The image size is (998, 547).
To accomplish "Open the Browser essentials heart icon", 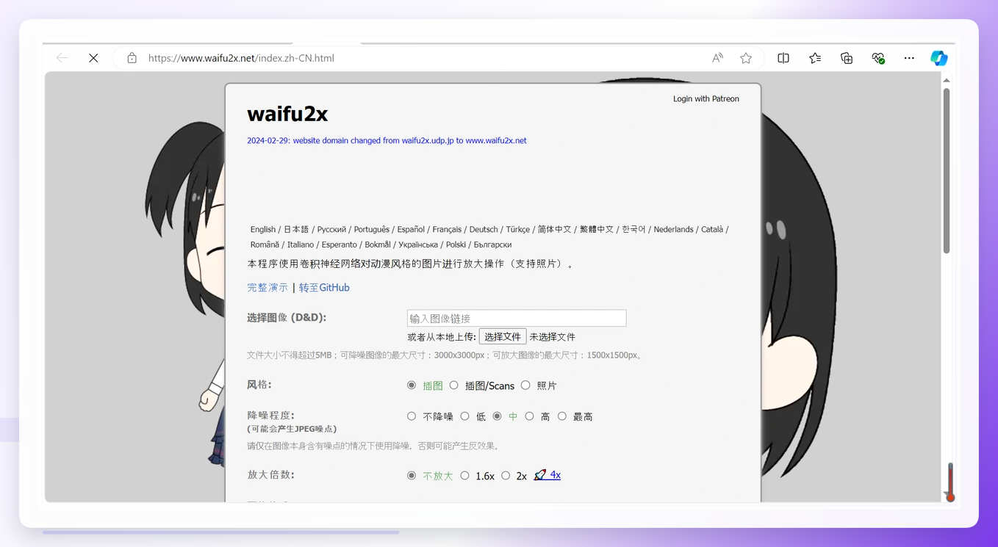I will (x=878, y=58).
